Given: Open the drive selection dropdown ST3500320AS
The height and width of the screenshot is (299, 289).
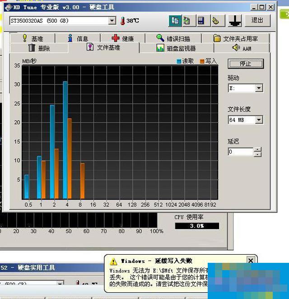Looking at the screenshot, I should point(112,21).
